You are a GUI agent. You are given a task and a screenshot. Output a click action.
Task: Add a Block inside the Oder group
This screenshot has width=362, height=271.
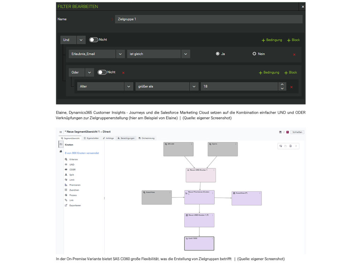(x=291, y=73)
